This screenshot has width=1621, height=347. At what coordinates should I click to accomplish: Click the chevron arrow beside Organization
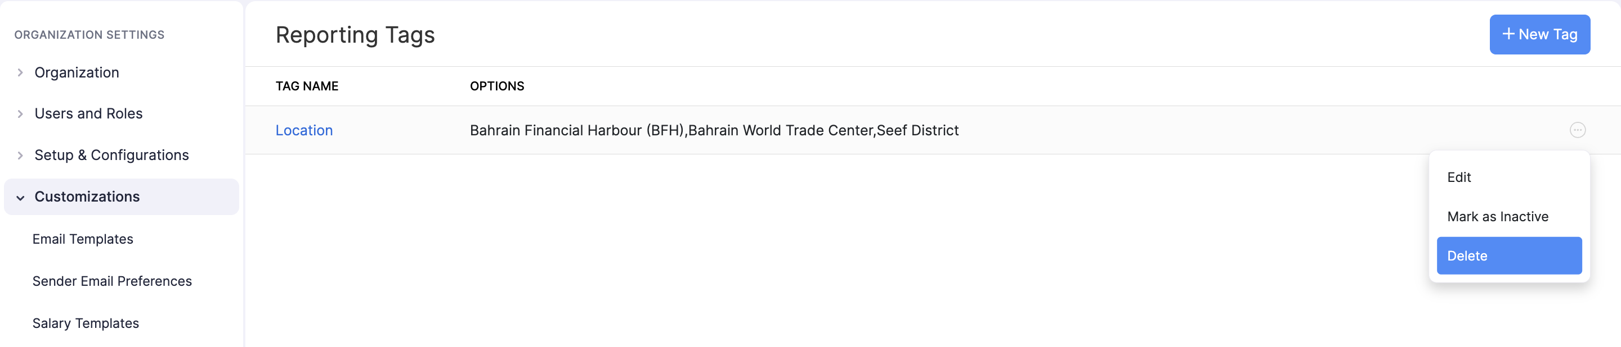click(x=20, y=73)
